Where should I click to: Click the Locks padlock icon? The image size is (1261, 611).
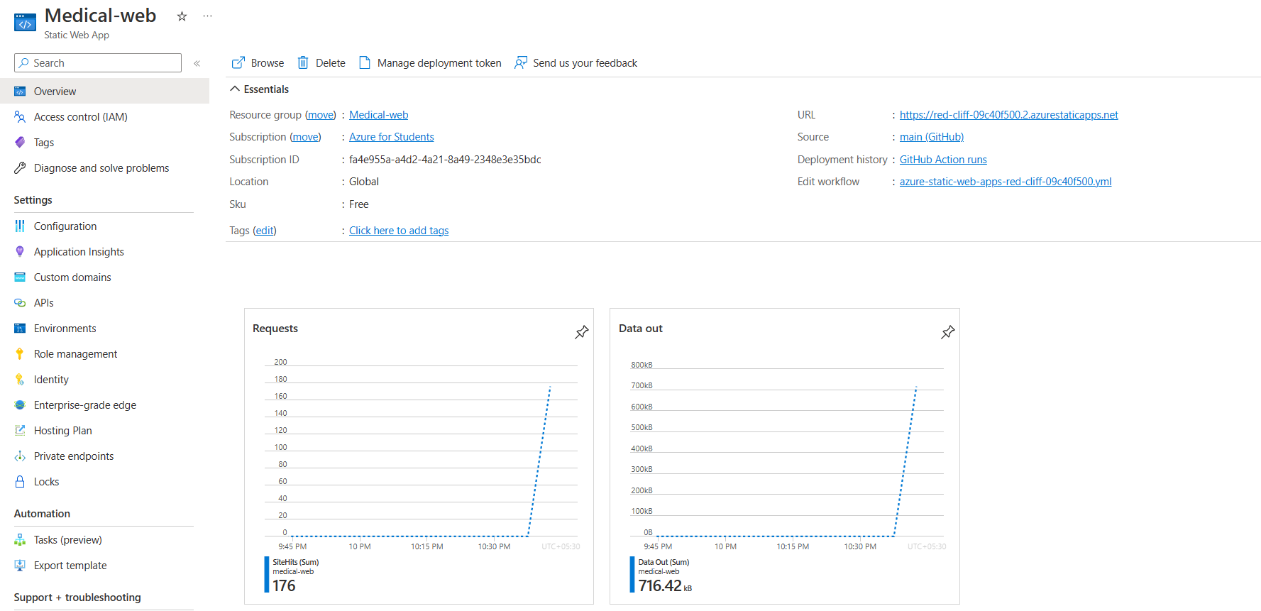[20, 482]
